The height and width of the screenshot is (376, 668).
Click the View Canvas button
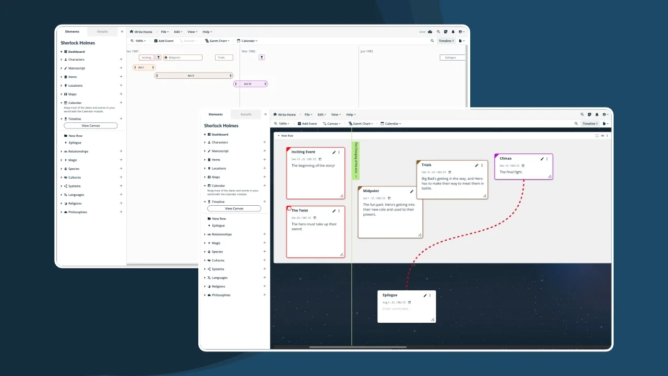coord(234,208)
